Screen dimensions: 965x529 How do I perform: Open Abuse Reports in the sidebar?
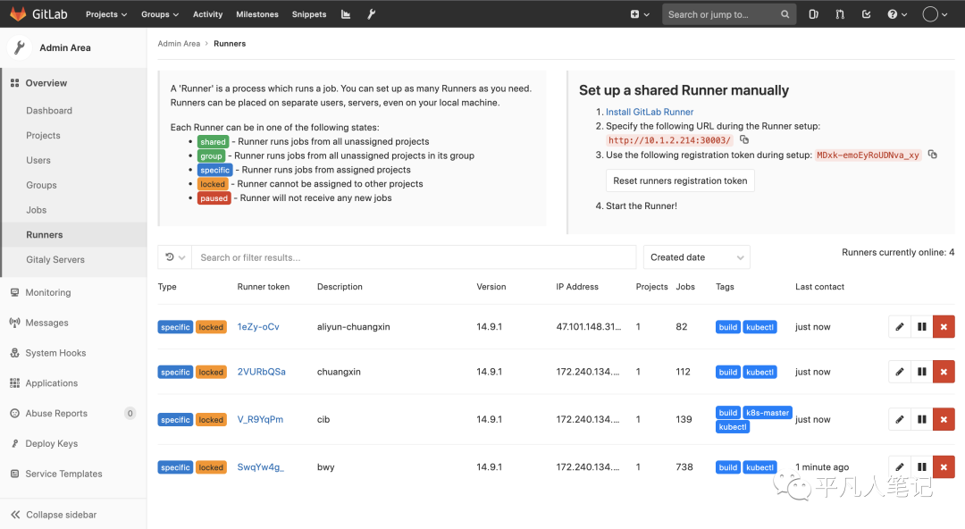pos(56,413)
